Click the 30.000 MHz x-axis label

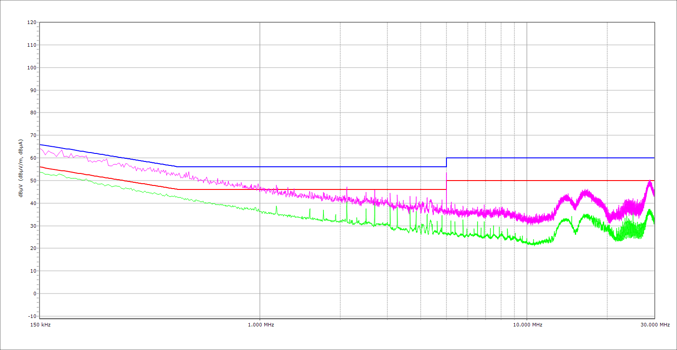pyautogui.click(x=654, y=325)
